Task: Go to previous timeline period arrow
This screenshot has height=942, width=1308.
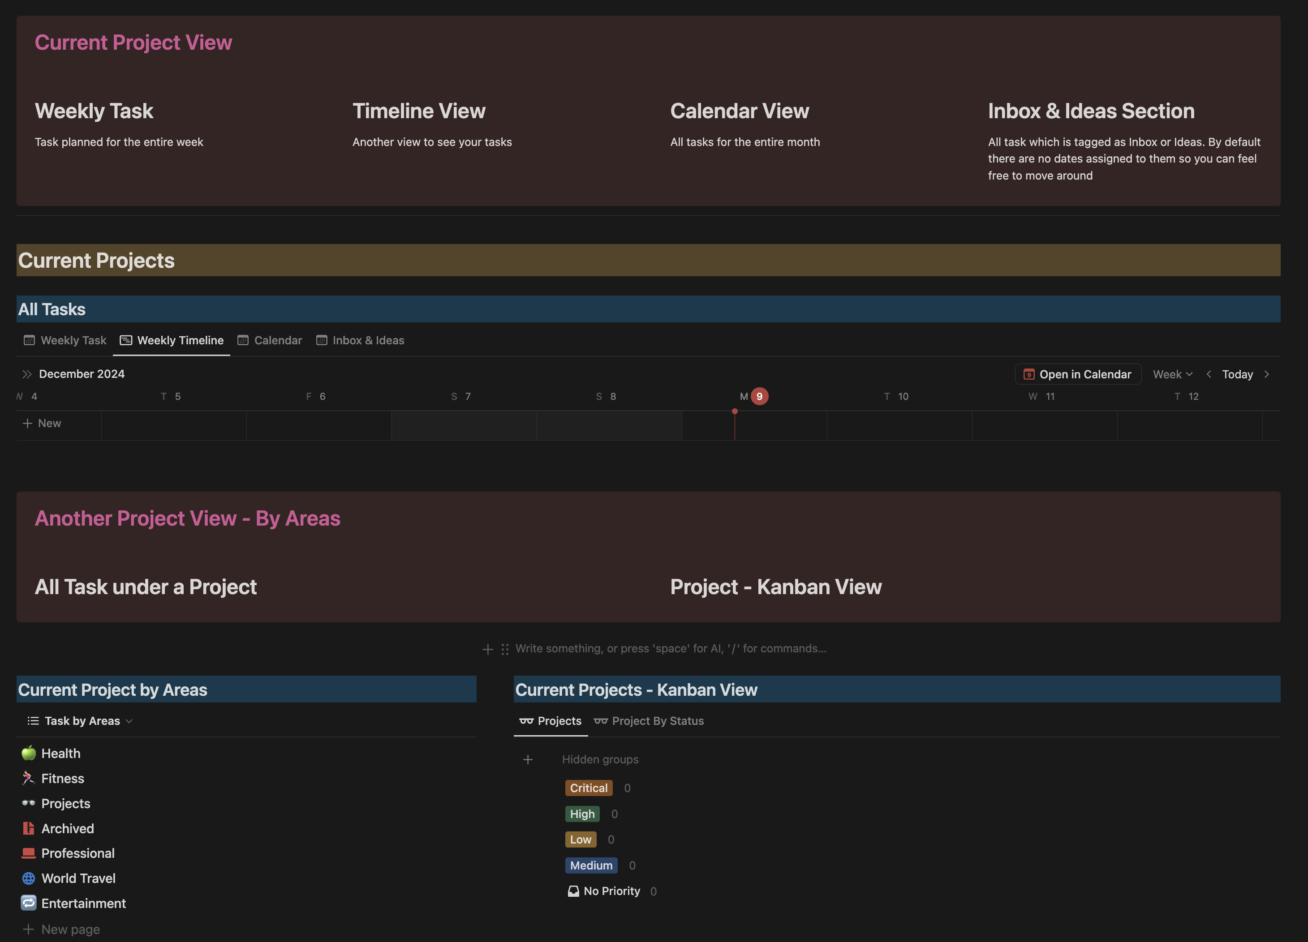Action: click(x=1209, y=374)
